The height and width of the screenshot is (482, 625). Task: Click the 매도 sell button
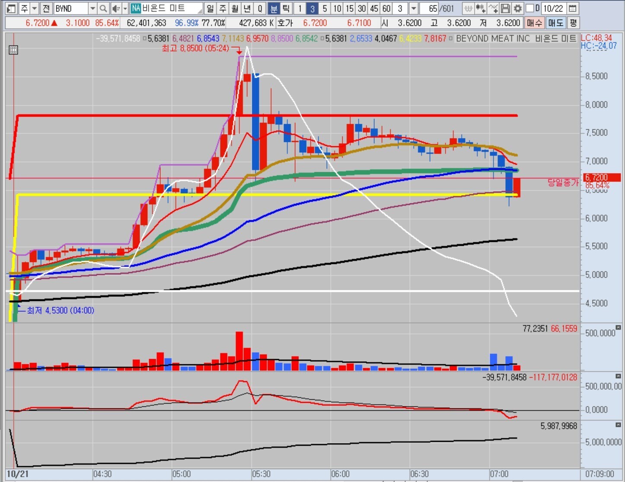point(555,22)
